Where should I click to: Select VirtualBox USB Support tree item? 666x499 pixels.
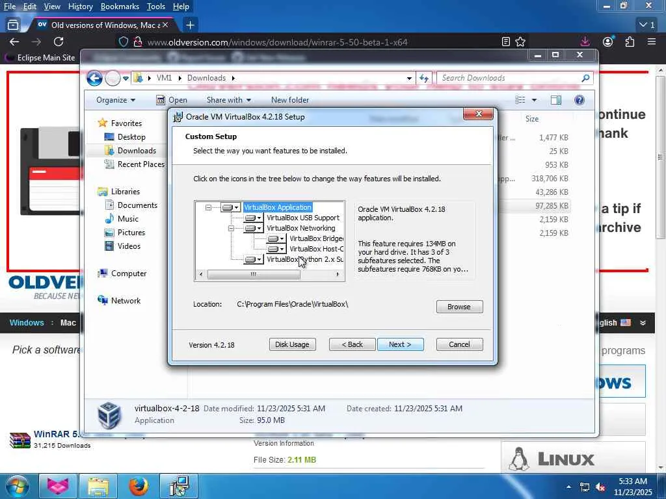pos(303,218)
